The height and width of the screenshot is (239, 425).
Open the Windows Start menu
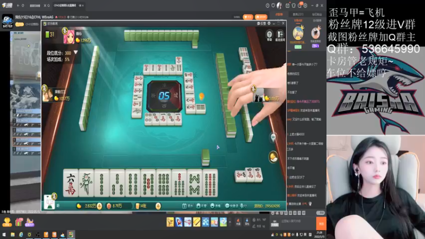tap(4, 235)
